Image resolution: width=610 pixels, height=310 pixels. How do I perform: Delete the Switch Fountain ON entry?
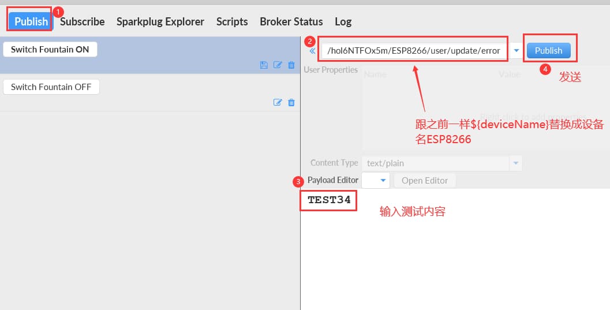click(291, 65)
